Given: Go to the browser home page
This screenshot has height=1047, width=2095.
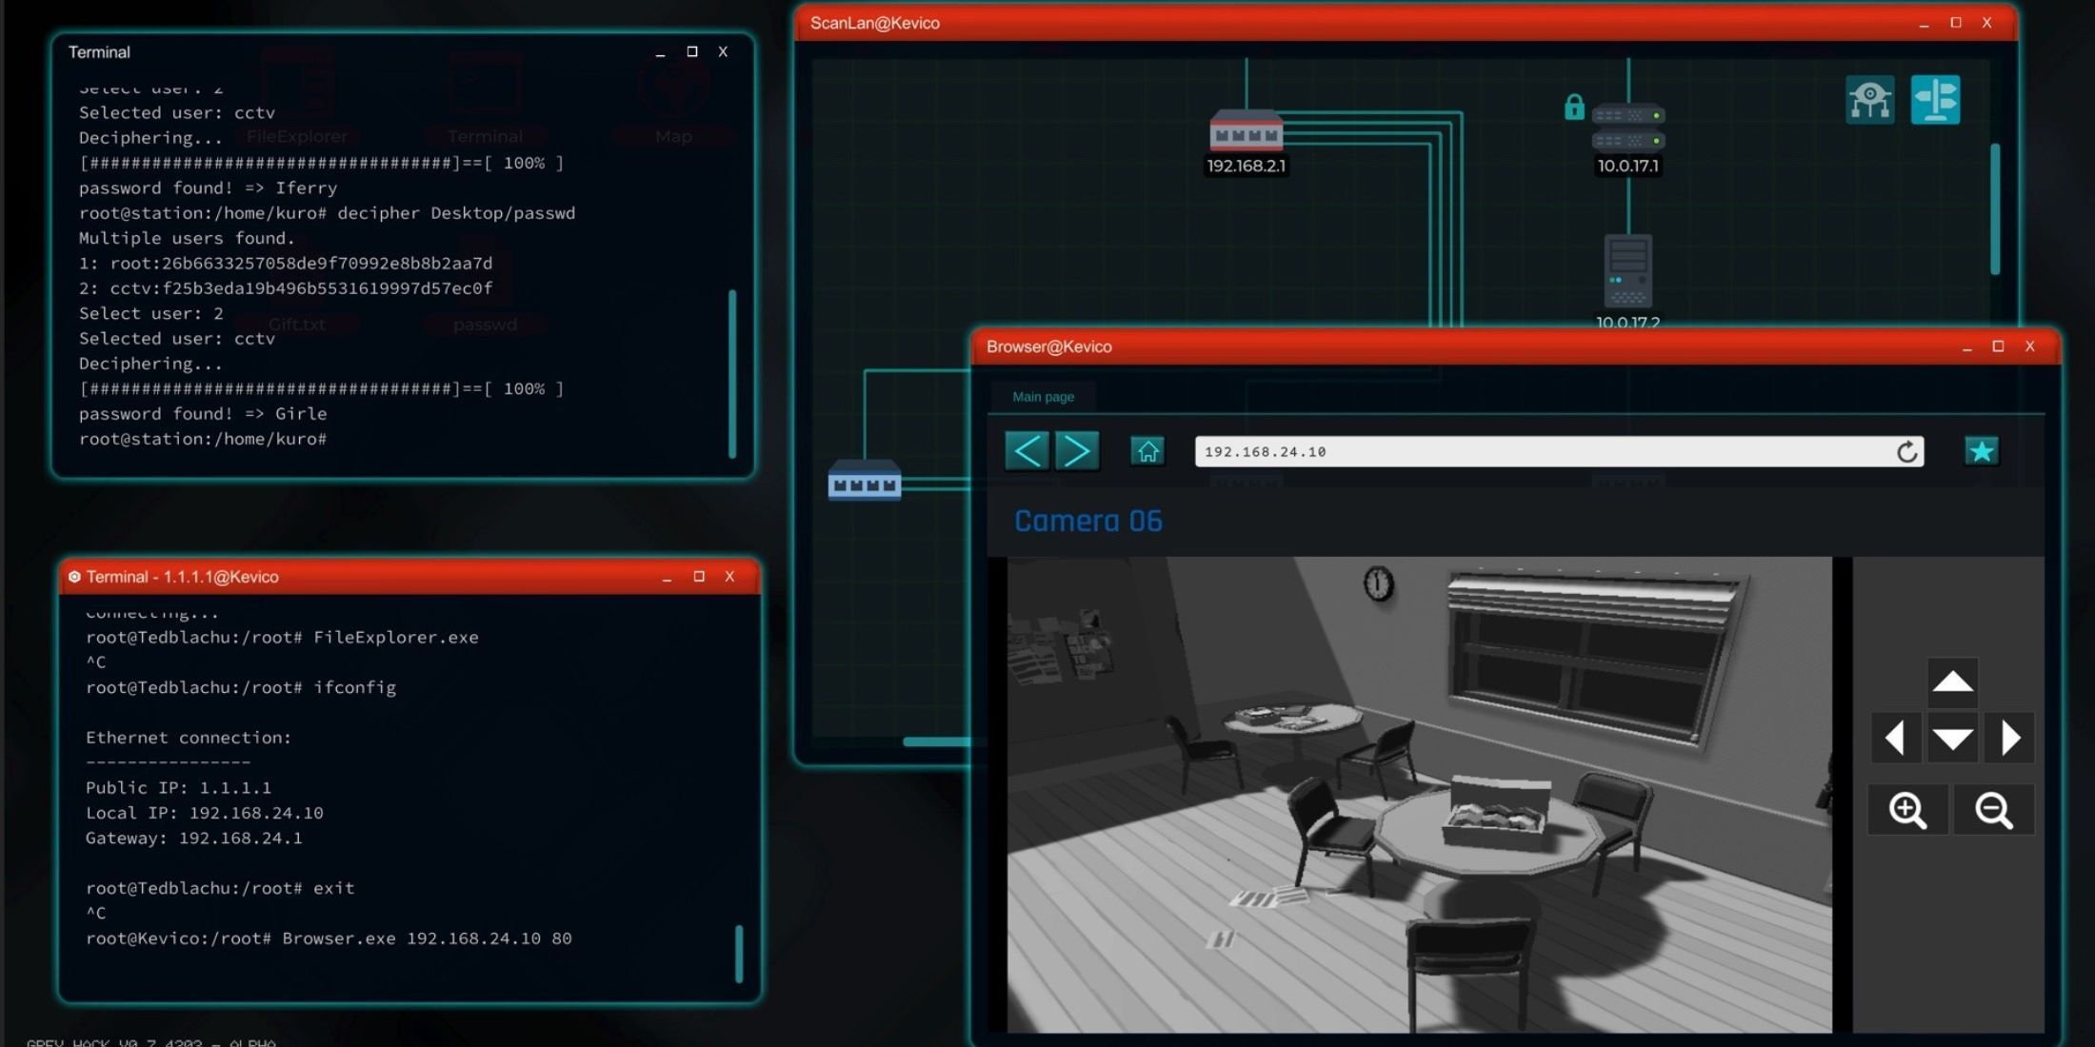Looking at the screenshot, I should pyautogui.click(x=1147, y=451).
